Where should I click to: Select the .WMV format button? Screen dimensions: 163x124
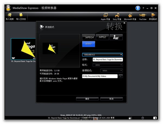[89, 44]
